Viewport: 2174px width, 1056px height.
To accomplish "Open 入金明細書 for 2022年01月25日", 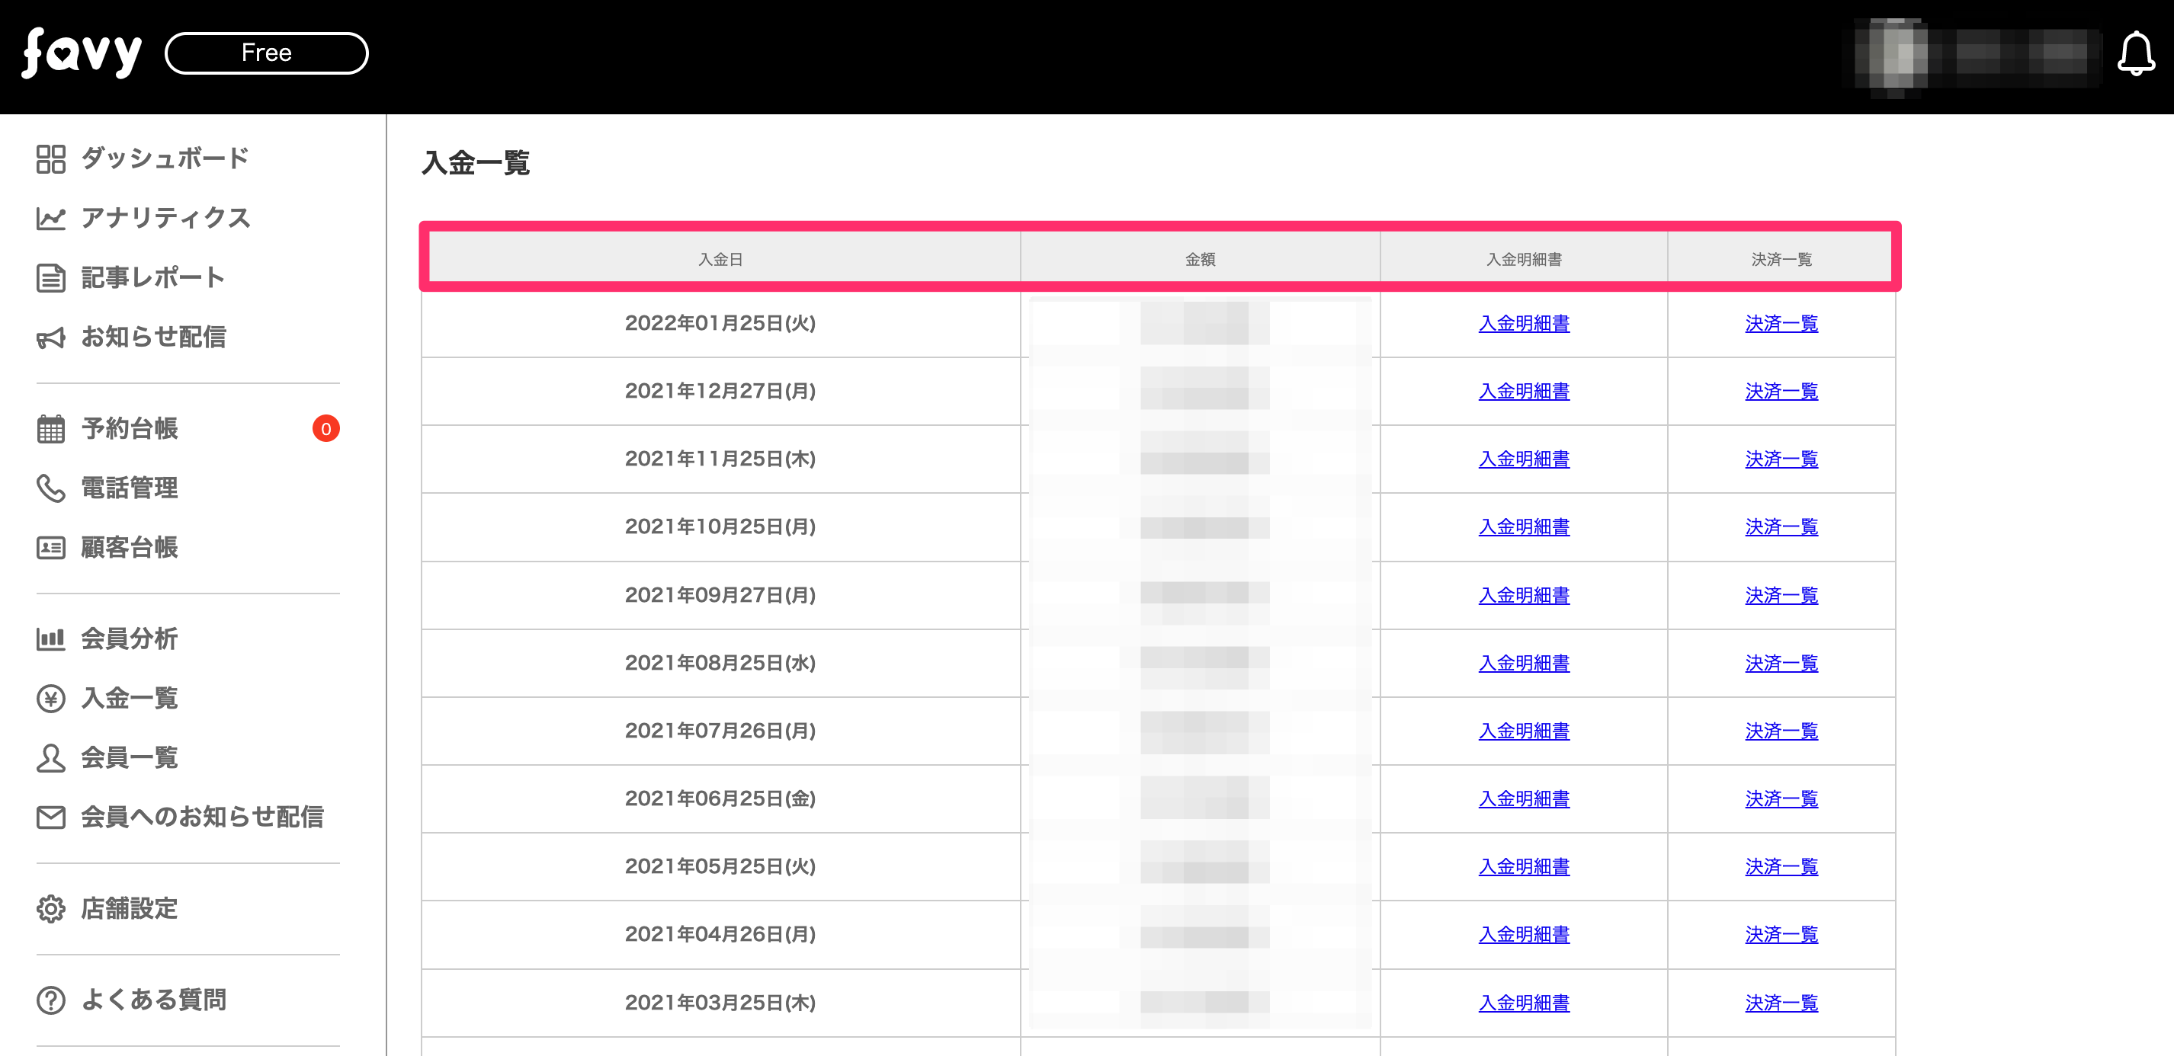I will [1523, 323].
